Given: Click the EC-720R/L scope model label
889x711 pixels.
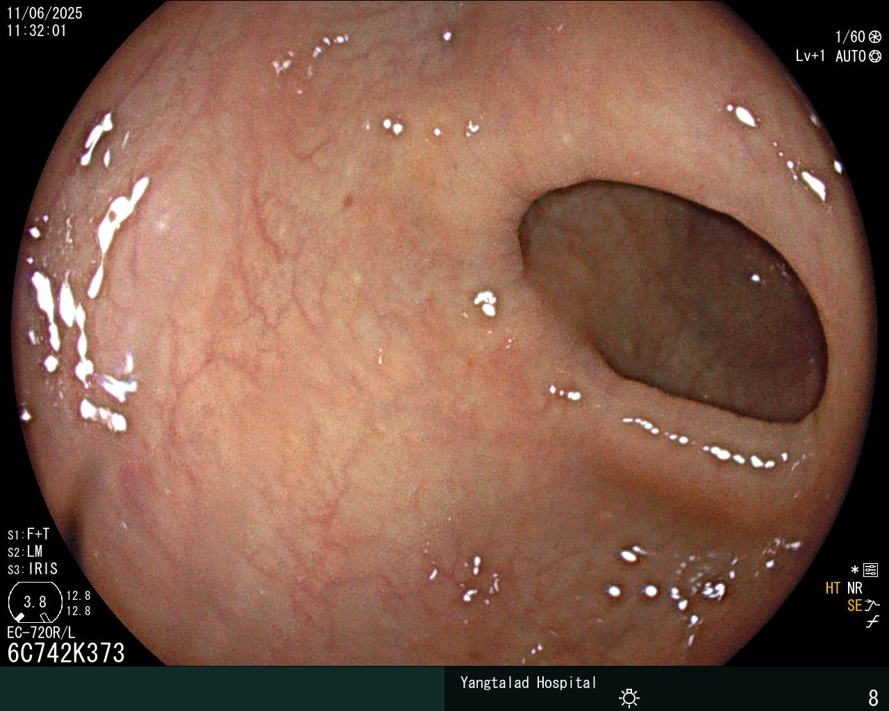Looking at the screenshot, I should pos(41,633).
